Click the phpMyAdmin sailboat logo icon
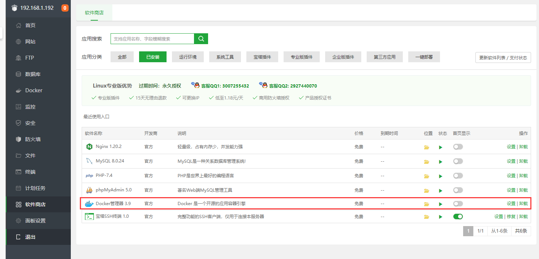Viewport: 539px width, 259px height. click(89, 190)
